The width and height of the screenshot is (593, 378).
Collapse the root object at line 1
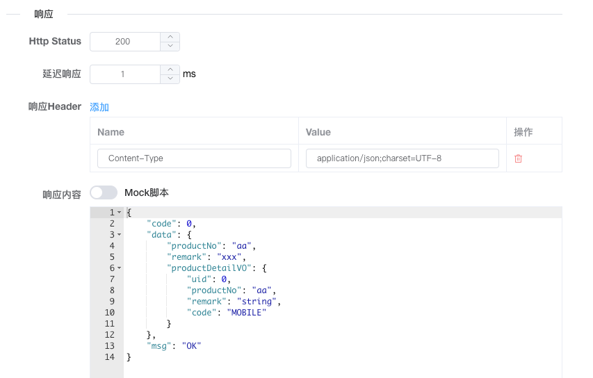(x=119, y=212)
